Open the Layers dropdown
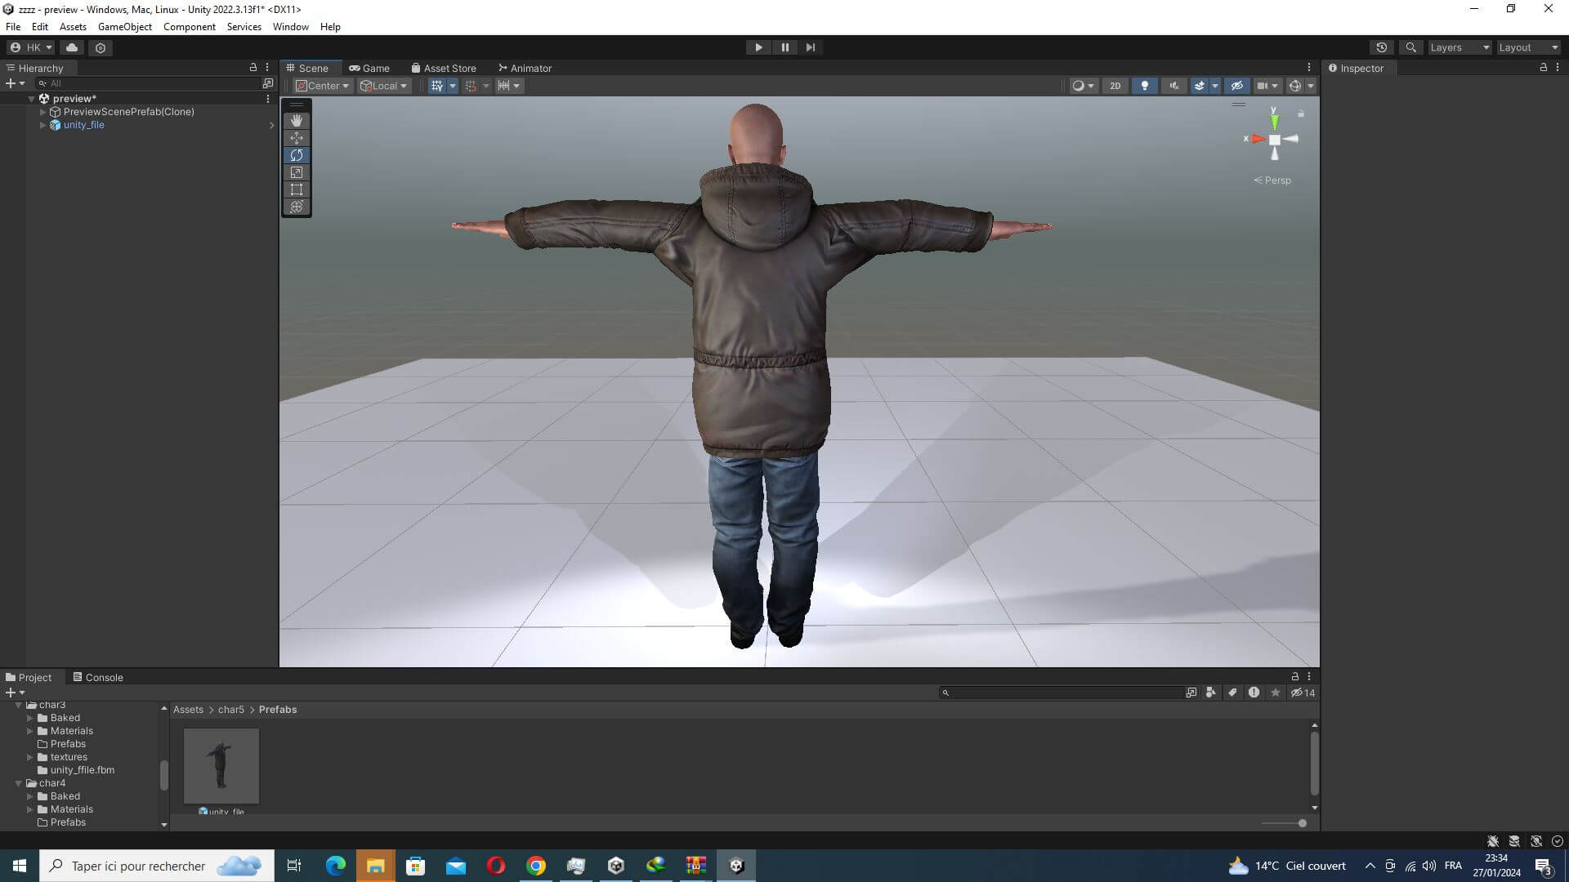Screen dimensions: 1569x882 pos(1459,47)
